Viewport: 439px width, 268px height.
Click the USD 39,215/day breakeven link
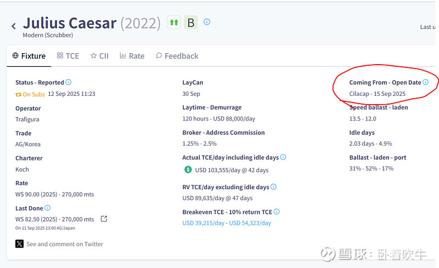coord(204,223)
